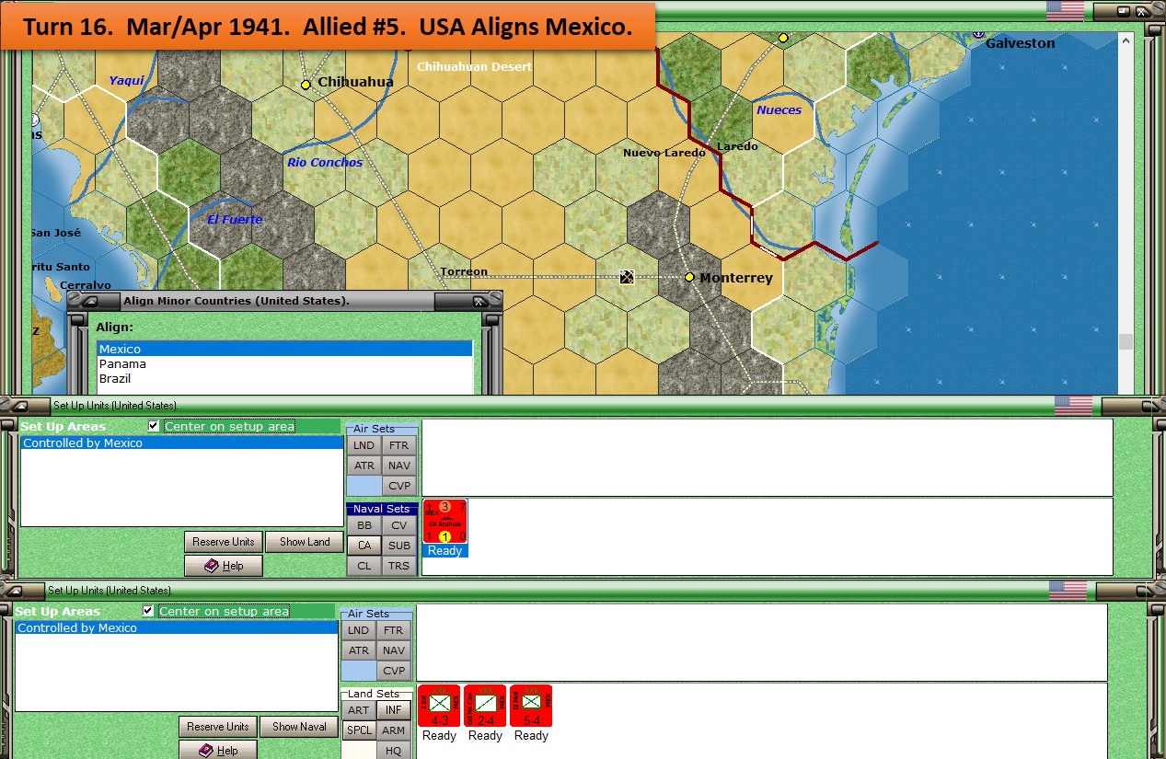Image resolution: width=1166 pixels, height=759 pixels.
Task: Click the Ready label under CA Anahuac counter
Action: coord(445,551)
